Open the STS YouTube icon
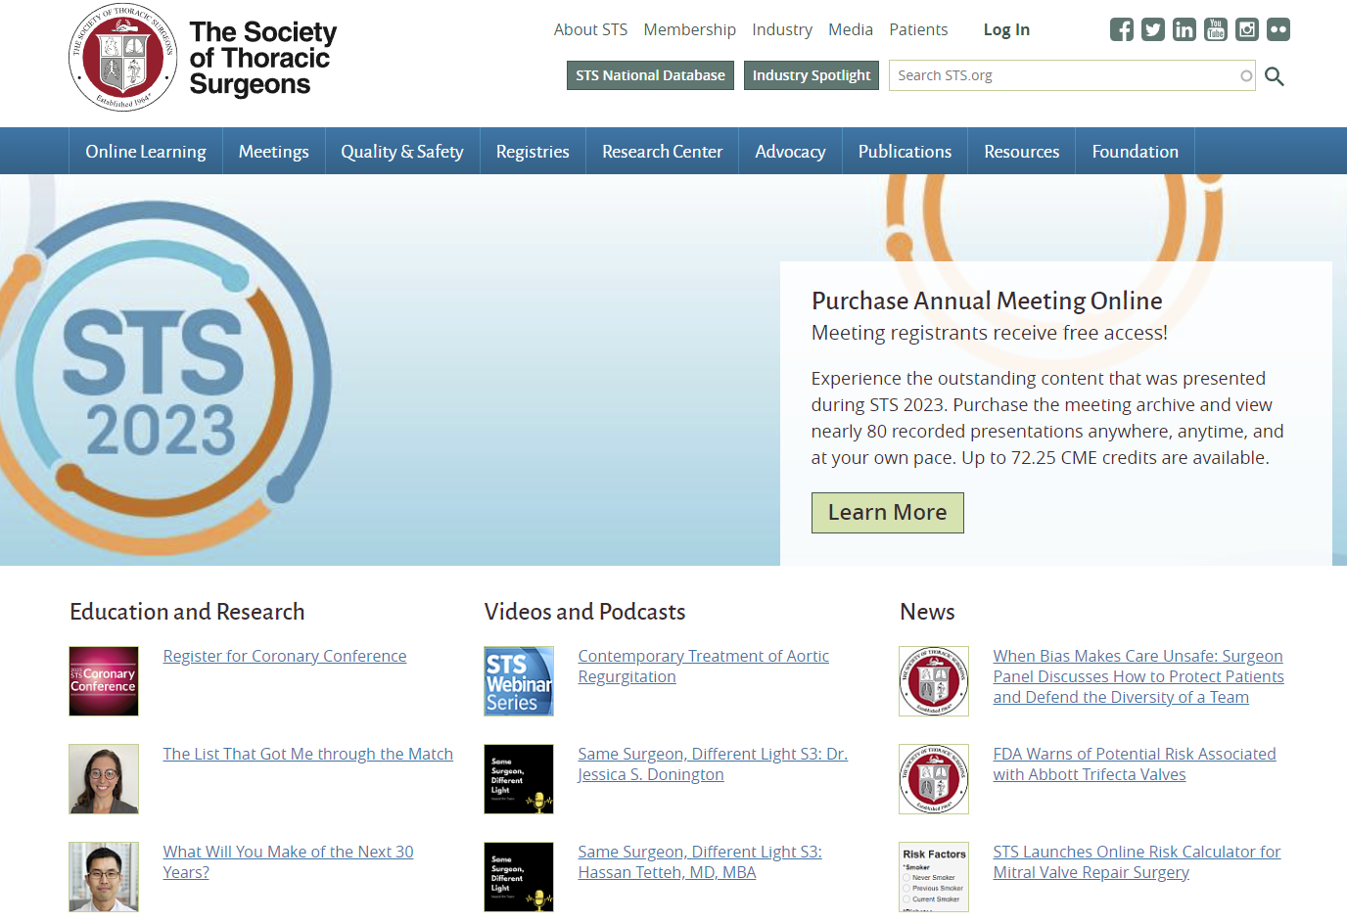Image resolution: width=1347 pixels, height=924 pixels. point(1216,29)
